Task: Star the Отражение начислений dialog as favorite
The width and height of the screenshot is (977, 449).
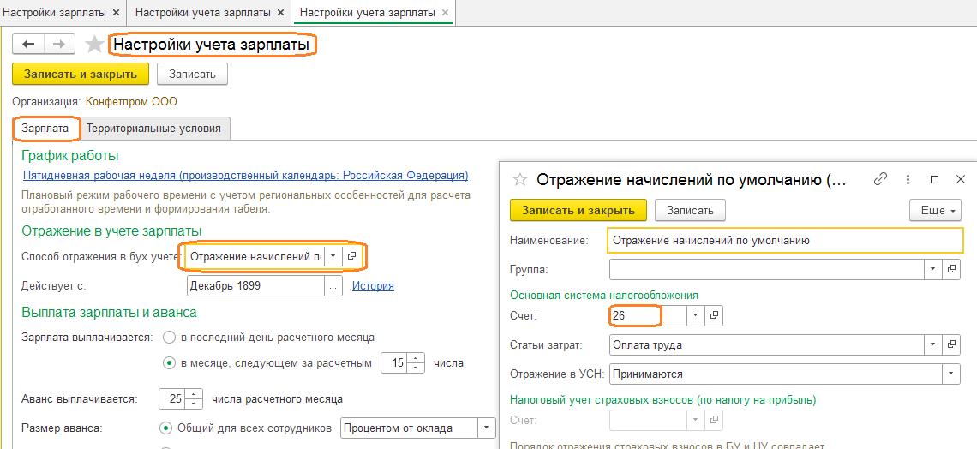Action: point(518,179)
